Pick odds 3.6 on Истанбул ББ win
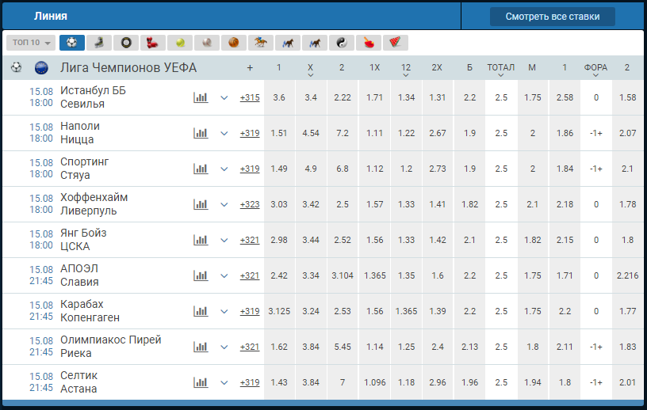Screen dimensions: 647x410 click(x=279, y=97)
